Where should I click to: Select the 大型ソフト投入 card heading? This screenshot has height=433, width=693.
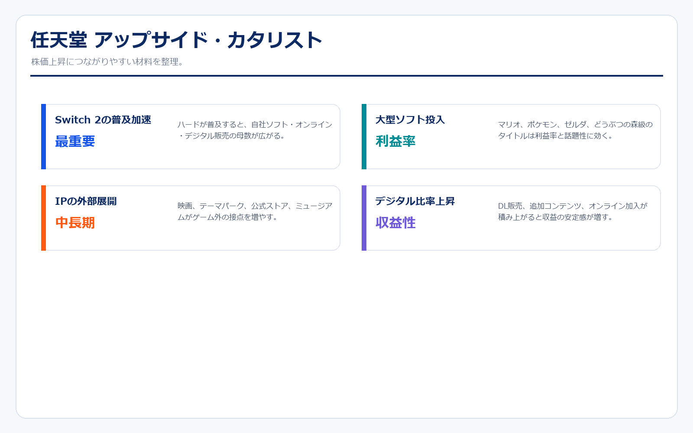pos(410,120)
